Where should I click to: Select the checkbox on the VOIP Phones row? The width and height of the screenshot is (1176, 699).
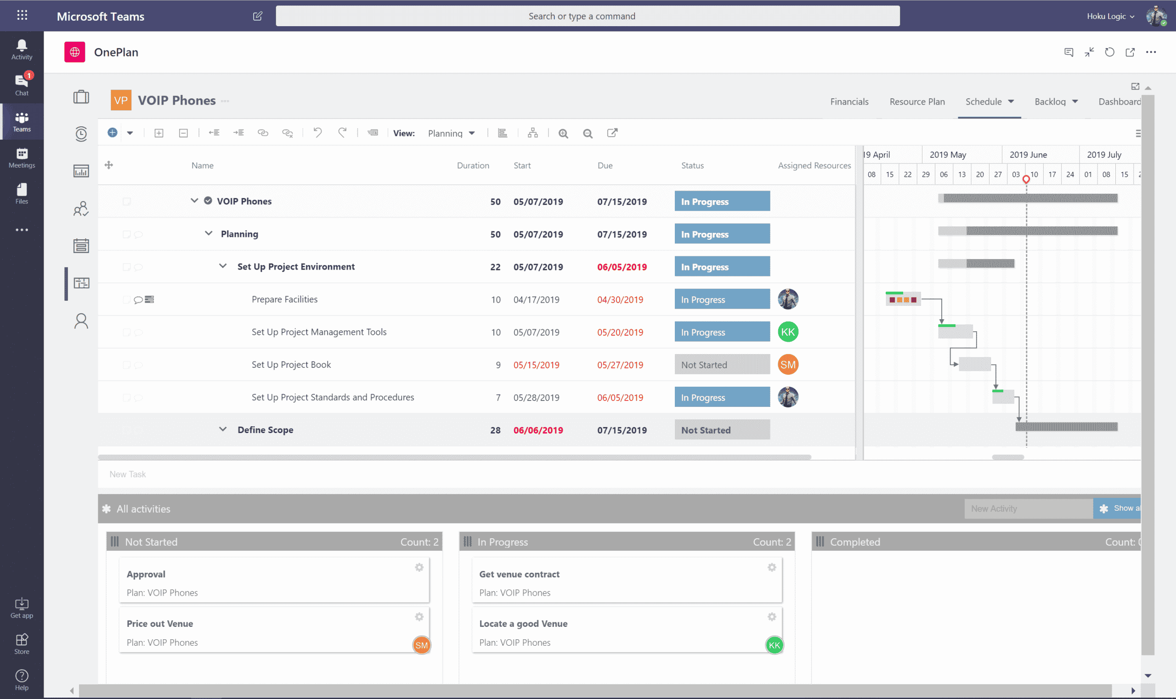[126, 201]
